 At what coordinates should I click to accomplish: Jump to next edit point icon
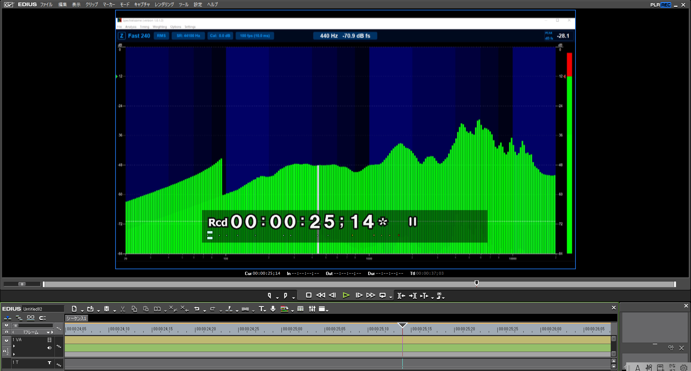[x=413, y=296]
